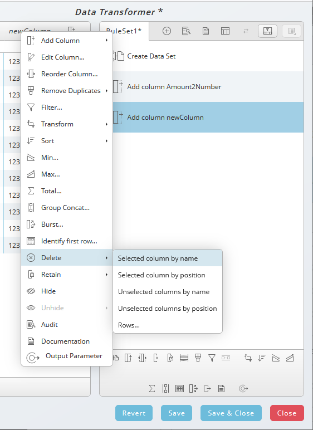Click the table layout icon in top toolbar
The image size is (313, 430).
tap(225, 31)
